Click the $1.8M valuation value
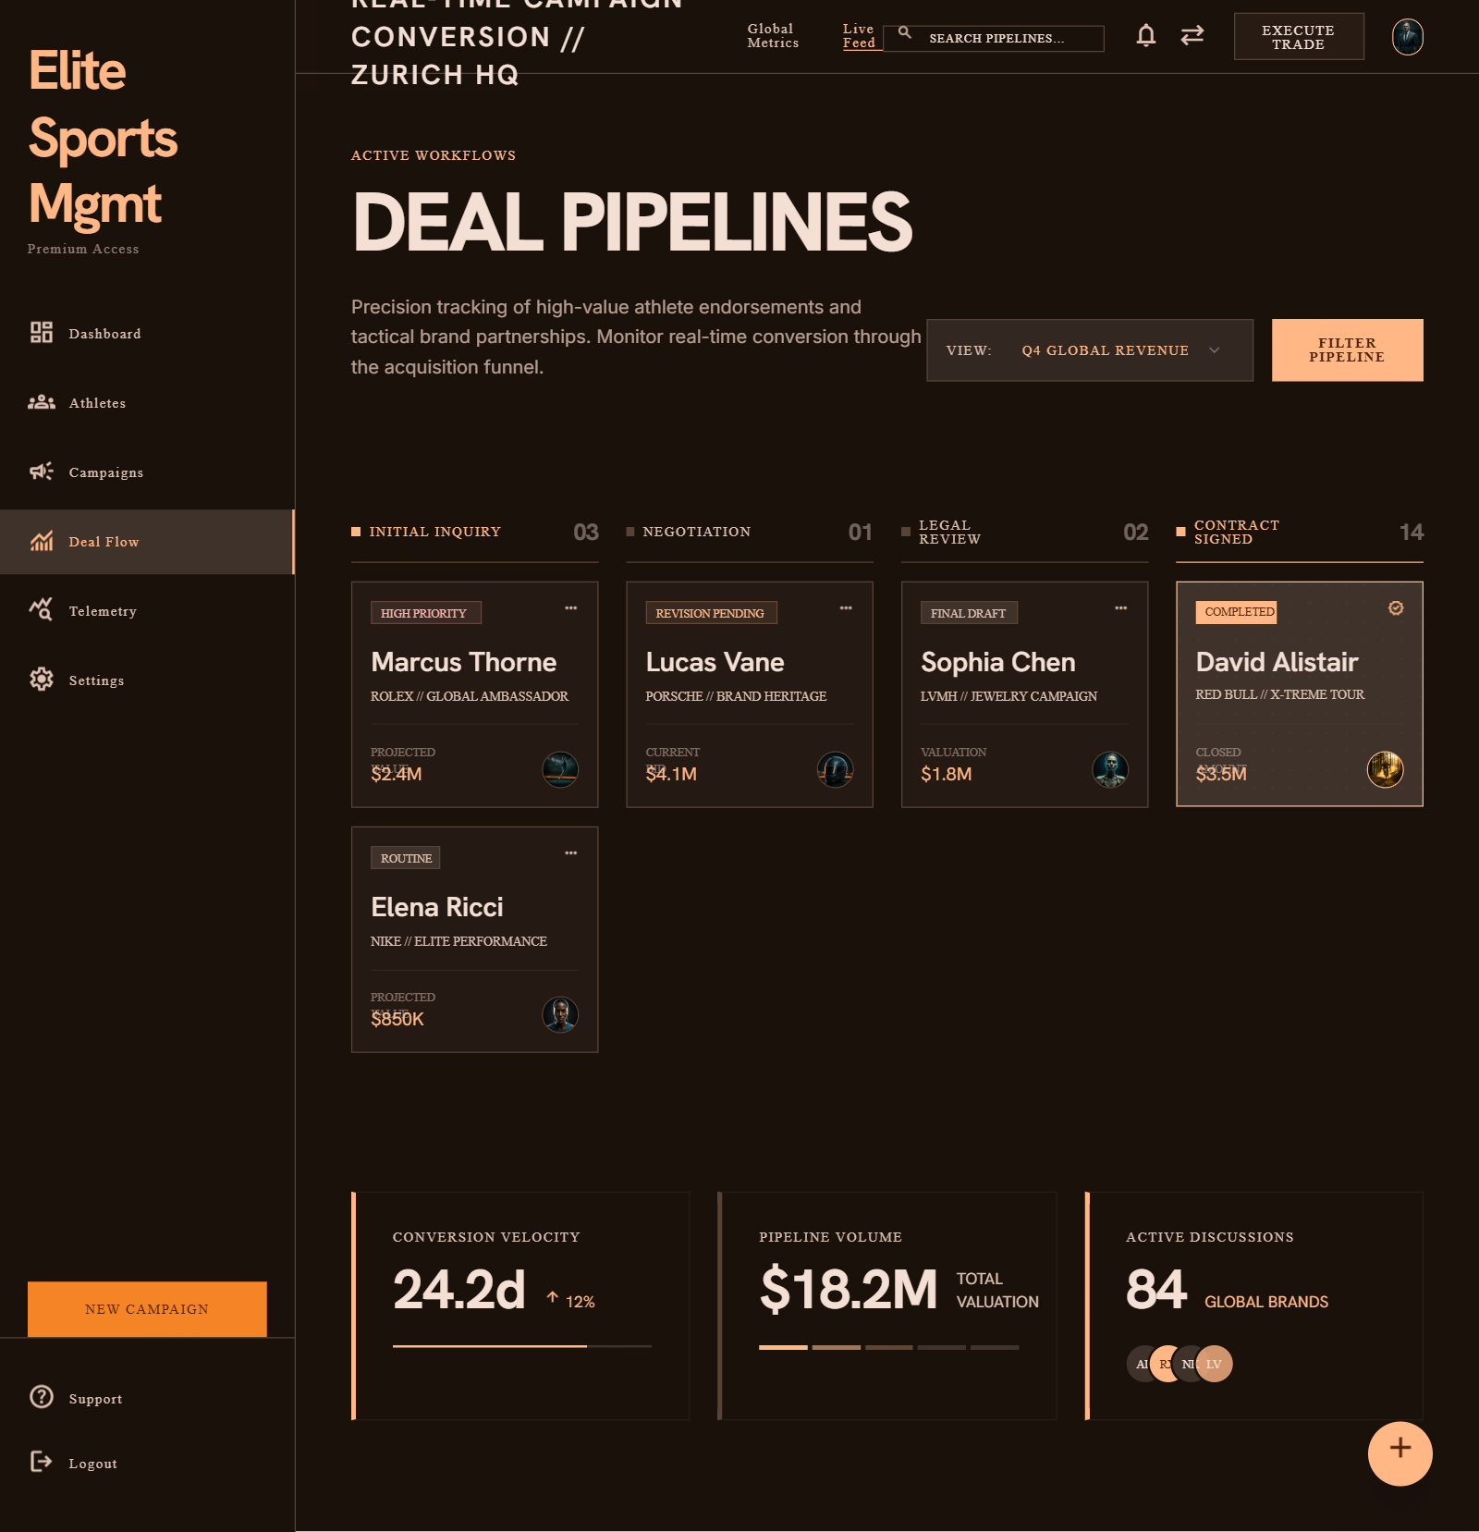 point(947,774)
